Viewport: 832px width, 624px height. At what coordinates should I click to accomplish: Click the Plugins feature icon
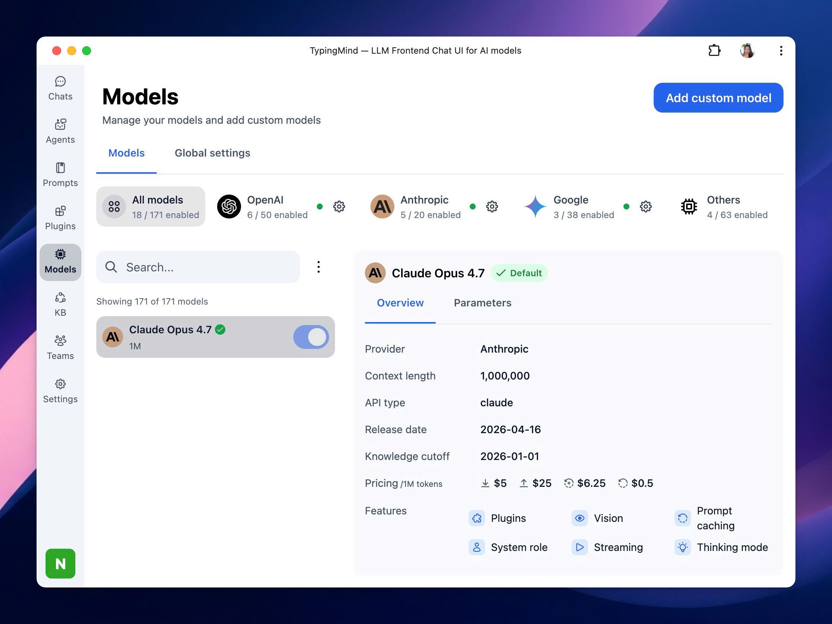click(476, 518)
